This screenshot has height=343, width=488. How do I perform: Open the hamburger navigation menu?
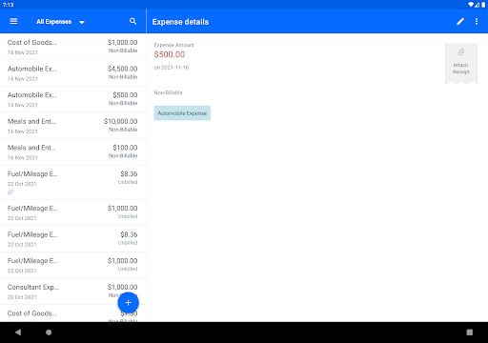[x=13, y=21]
